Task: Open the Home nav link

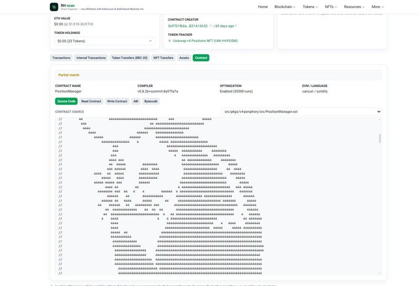Action: 262,7
